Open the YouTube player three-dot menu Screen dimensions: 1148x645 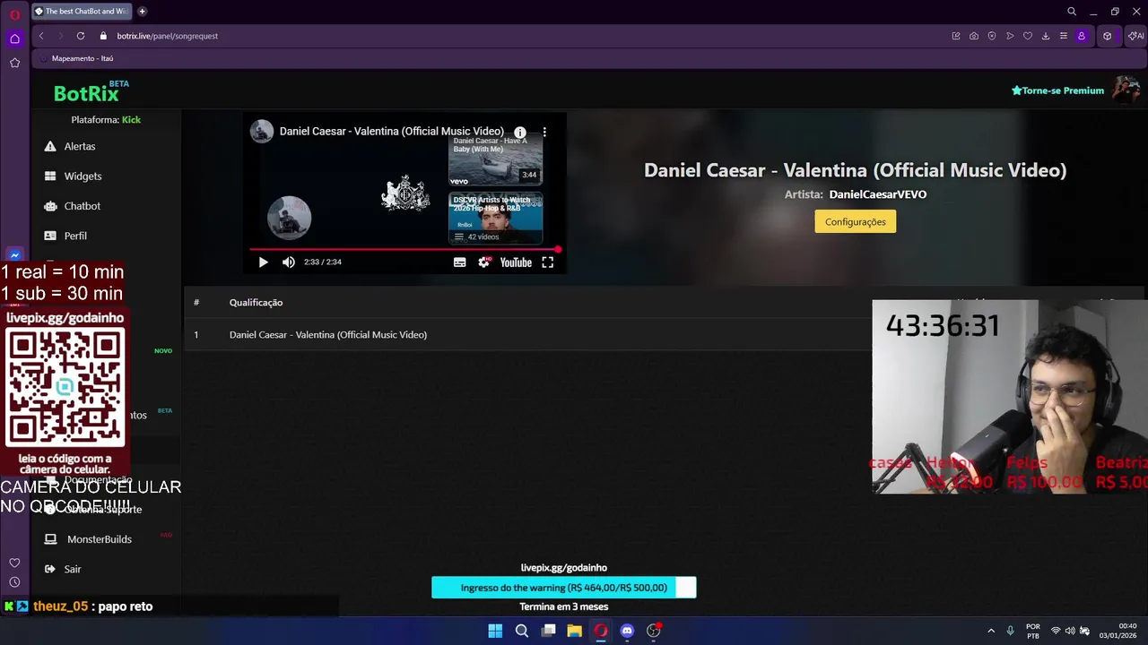[x=544, y=132]
